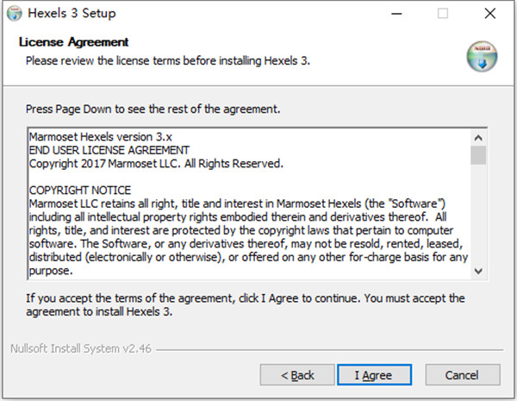Minimize the Hexels 3 Setup window
Image resolution: width=517 pixels, height=401 pixels.
396,14
